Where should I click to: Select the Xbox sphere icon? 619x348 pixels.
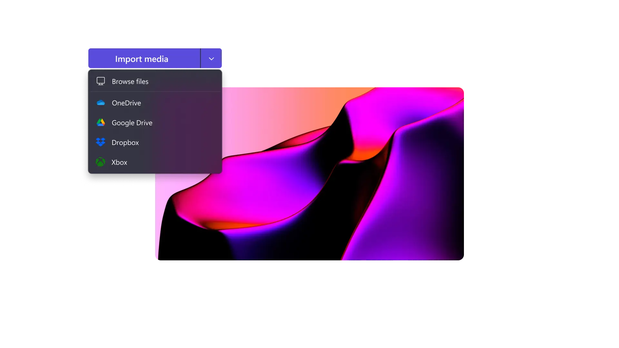101,162
